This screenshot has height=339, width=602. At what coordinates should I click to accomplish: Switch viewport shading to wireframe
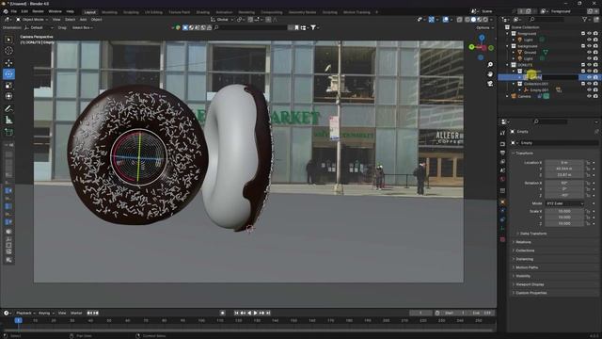[467, 19]
